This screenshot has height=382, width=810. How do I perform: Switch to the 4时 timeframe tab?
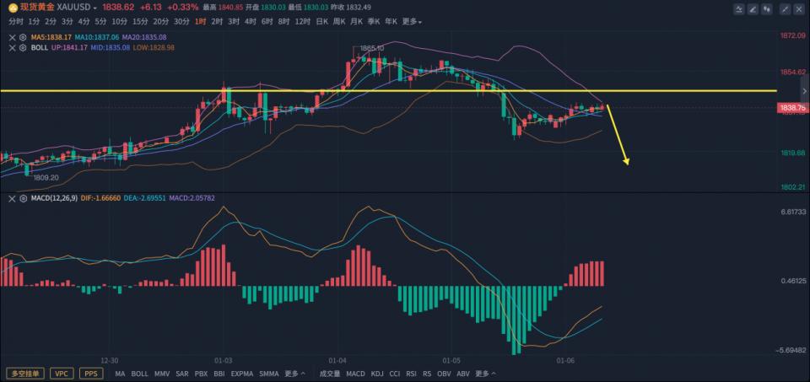pyautogui.click(x=251, y=22)
